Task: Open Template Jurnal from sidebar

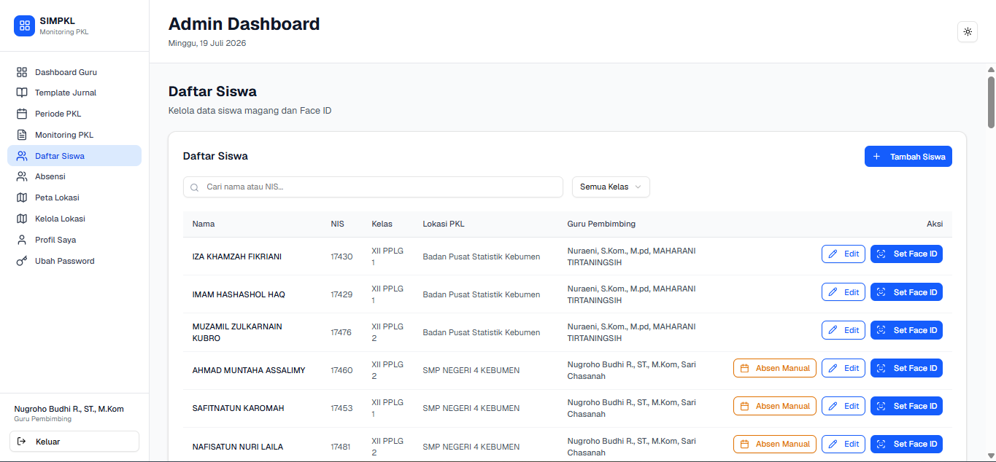Action: tap(74, 93)
